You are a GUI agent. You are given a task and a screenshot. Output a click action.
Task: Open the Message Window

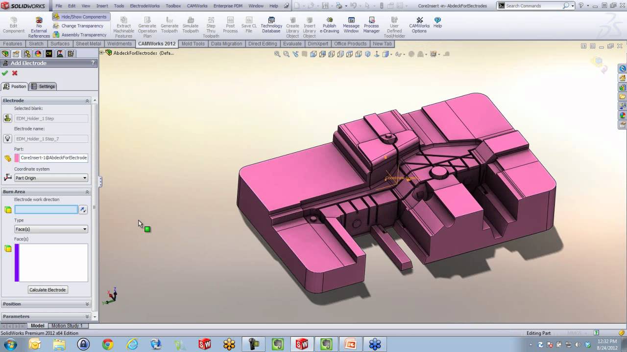(351, 25)
